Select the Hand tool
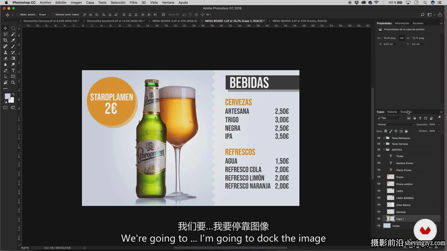Viewport: 447px width, 251px height. coord(5,83)
